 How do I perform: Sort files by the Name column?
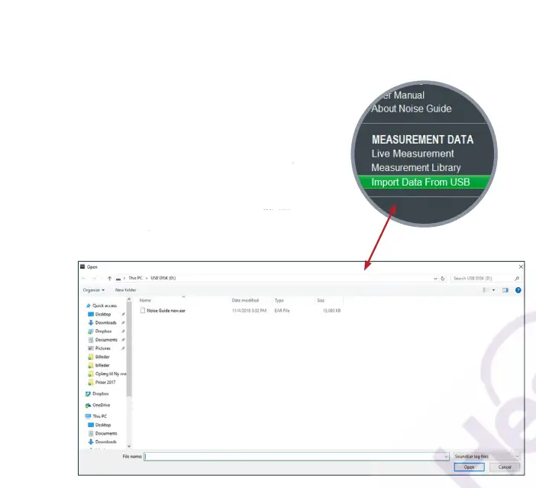pyautogui.click(x=145, y=300)
